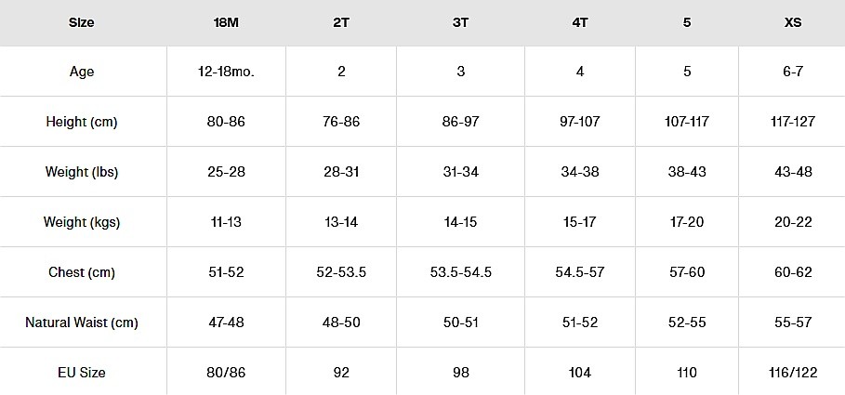Click the Chest (cm) row label

(82, 272)
